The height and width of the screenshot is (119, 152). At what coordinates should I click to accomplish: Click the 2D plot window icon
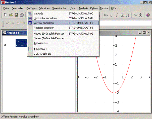[135, 15]
